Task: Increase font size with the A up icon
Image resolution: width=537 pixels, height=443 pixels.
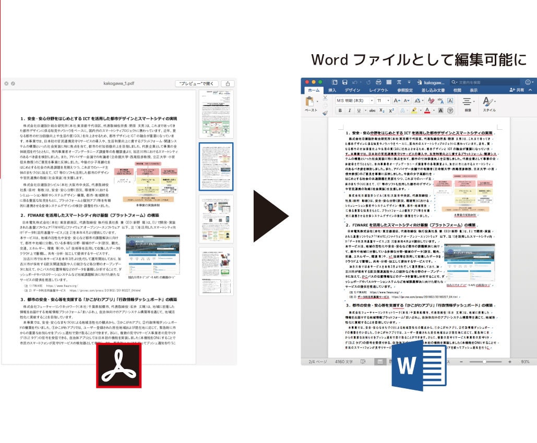Action: (397, 101)
